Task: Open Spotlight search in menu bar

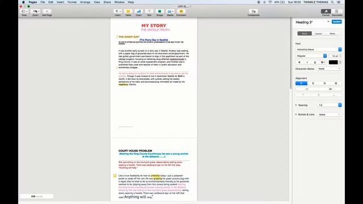Action: (332, 2)
